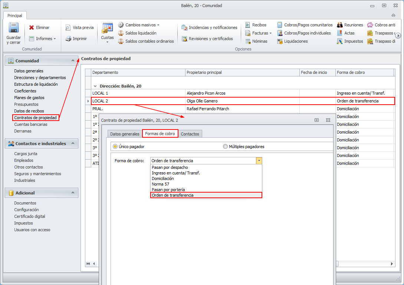Open Datos generales in Comunidad sidebar

[29, 71]
